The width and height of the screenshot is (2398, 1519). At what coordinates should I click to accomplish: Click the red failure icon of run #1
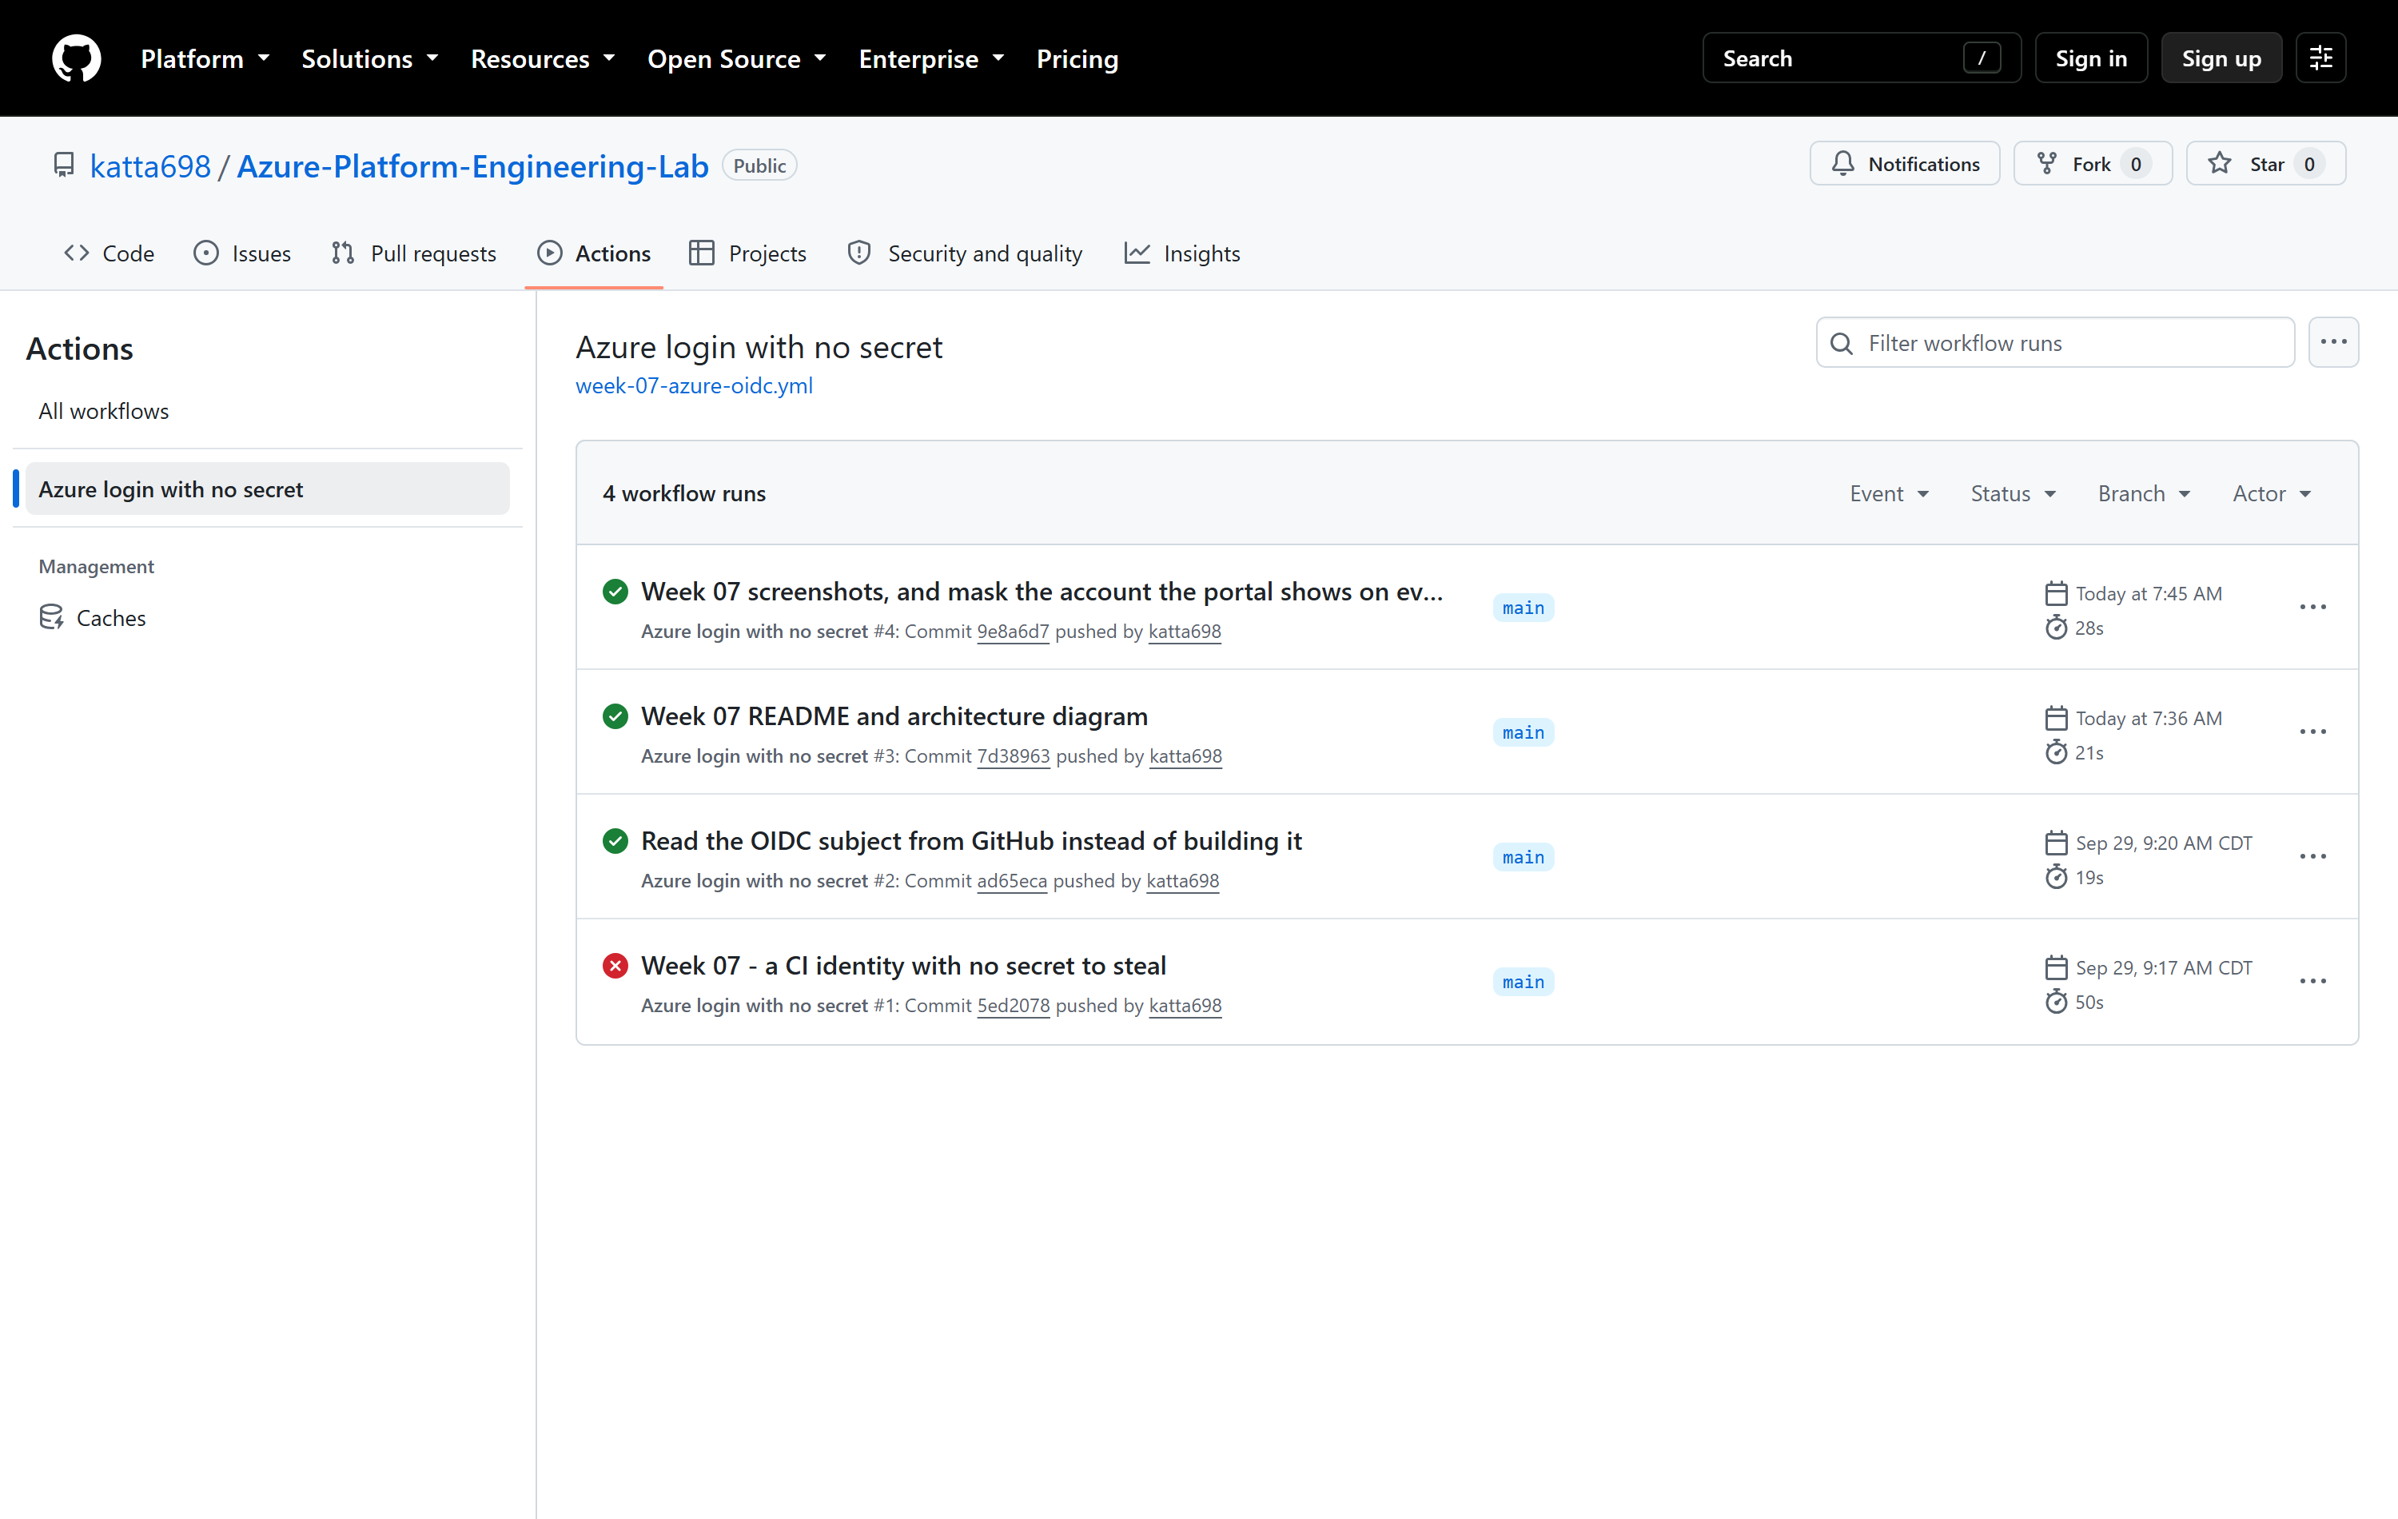click(615, 965)
